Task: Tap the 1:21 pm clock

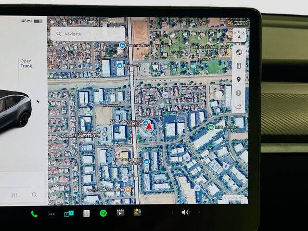Action: [x=87, y=22]
